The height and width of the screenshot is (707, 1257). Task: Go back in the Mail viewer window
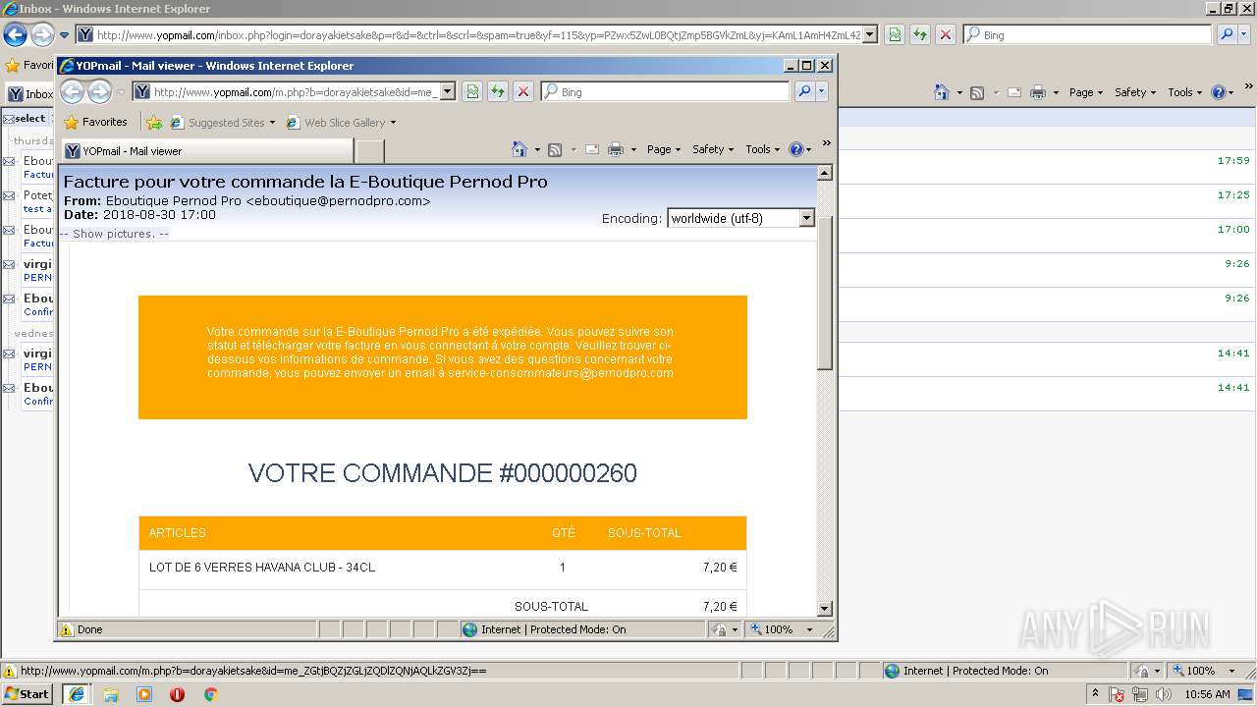72,92
